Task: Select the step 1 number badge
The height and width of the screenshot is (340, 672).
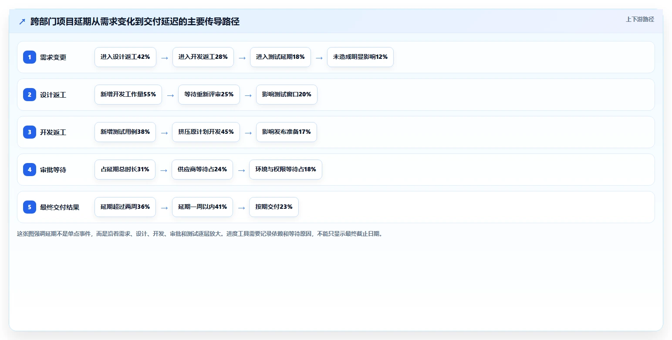Action: tap(30, 57)
